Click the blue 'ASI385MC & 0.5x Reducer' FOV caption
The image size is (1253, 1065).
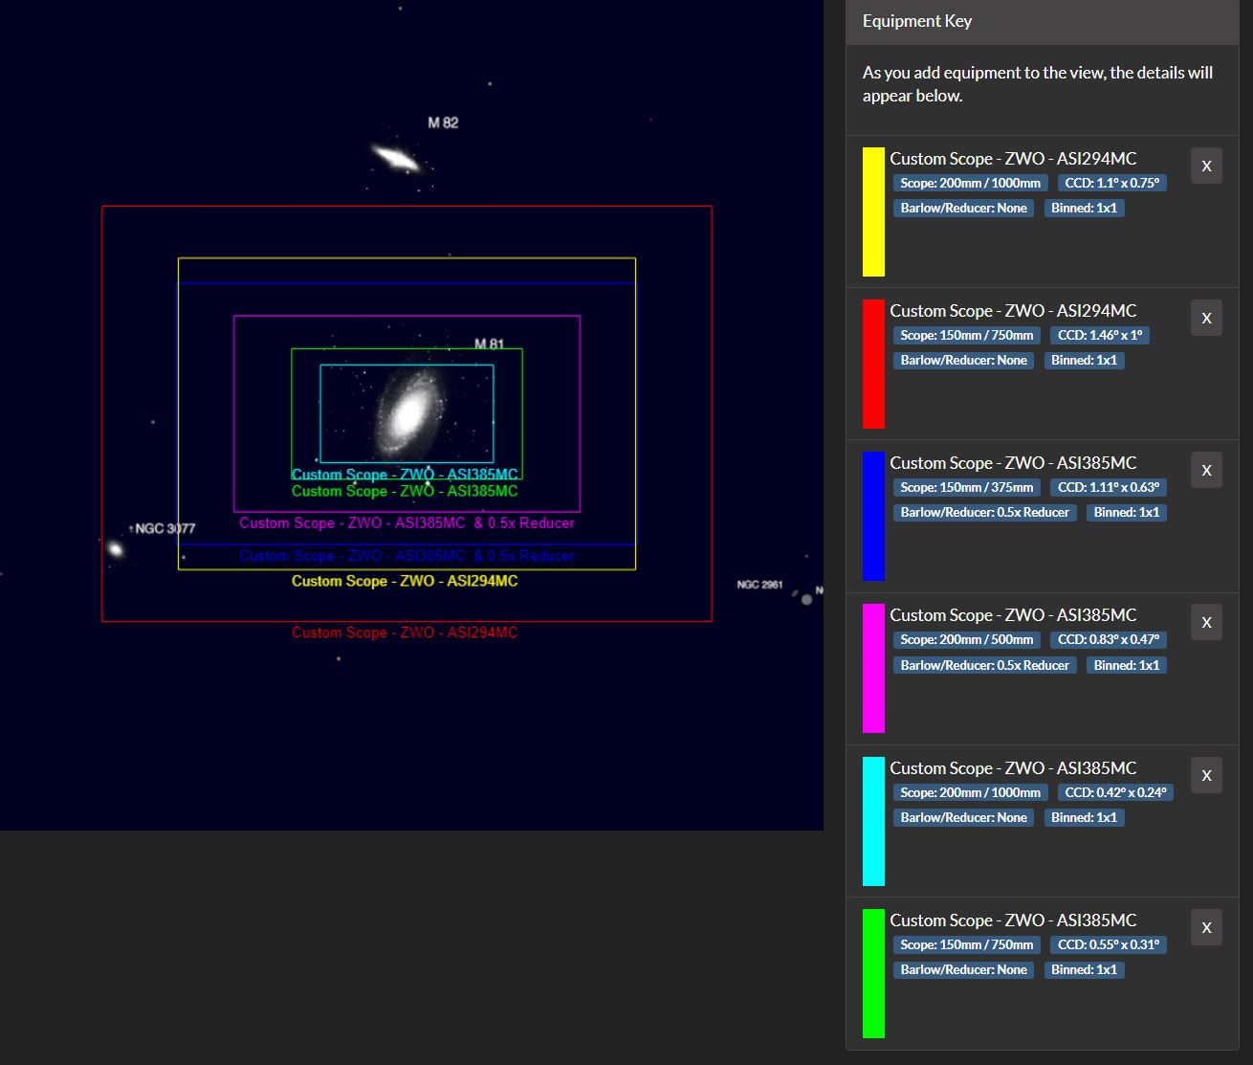pos(407,556)
